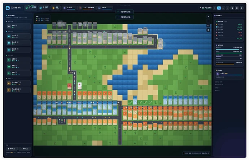Click the -$75 expense value in right panel
Screen dimensions: 249x160
point(241,35)
